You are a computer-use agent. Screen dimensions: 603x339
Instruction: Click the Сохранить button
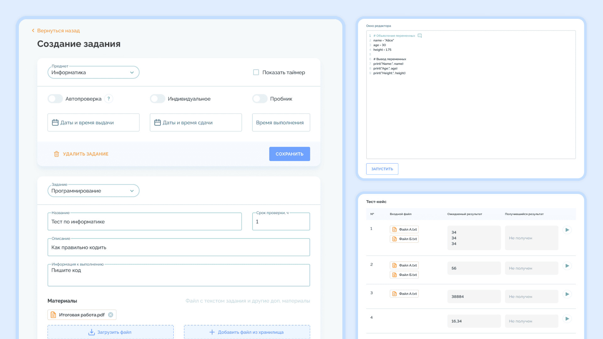click(289, 154)
